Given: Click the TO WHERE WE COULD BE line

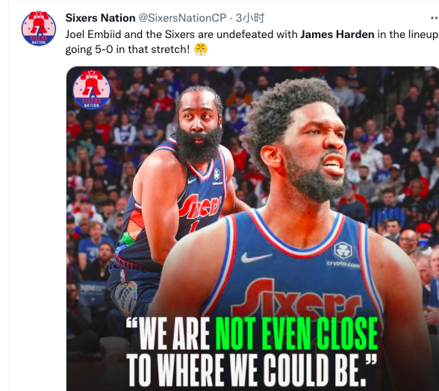Looking at the screenshot, I should [x=251, y=369].
